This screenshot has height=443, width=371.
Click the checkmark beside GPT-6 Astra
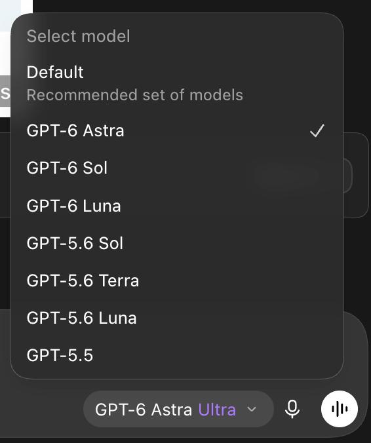(317, 130)
